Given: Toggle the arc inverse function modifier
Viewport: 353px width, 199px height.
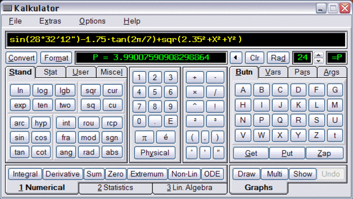Looking at the screenshot, I should pos(19,123).
